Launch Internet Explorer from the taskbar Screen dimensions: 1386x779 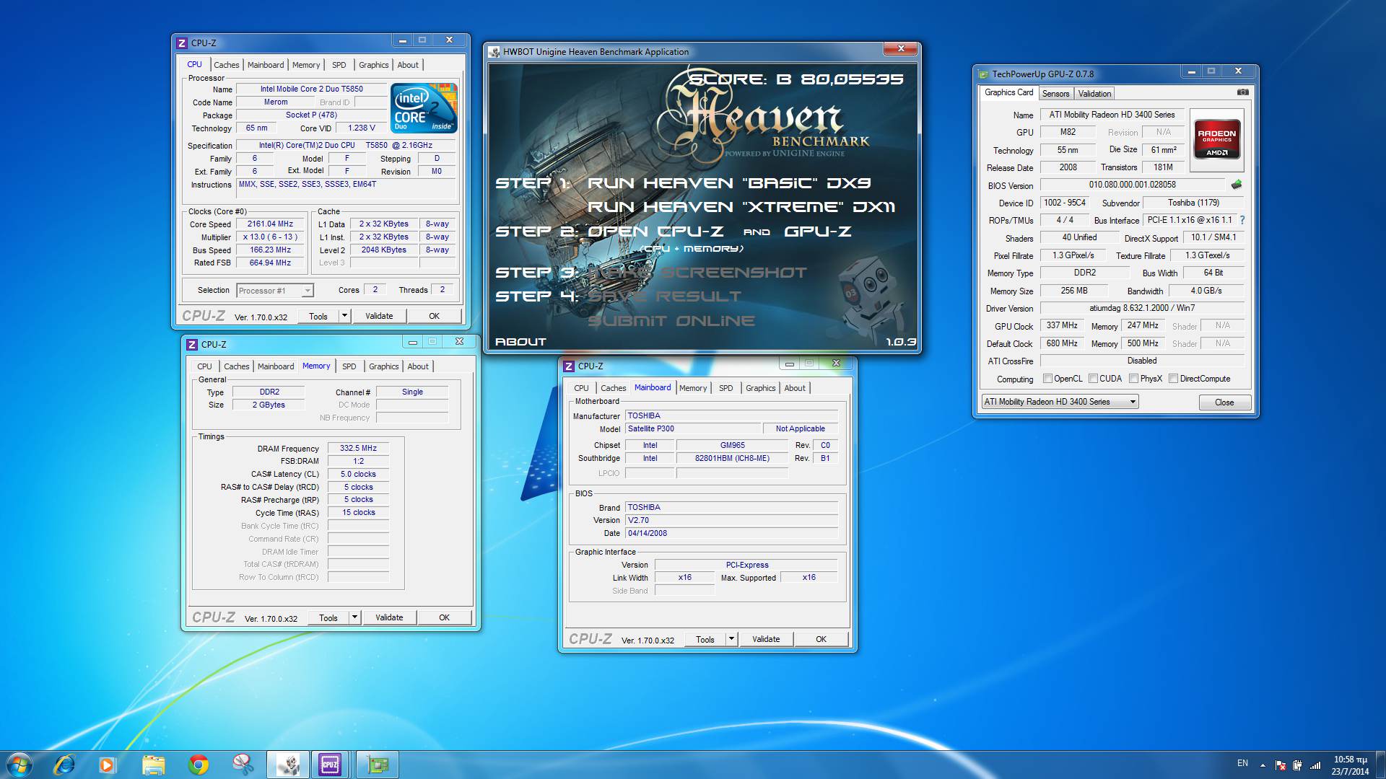pyautogui.click(x=64, y=765)
